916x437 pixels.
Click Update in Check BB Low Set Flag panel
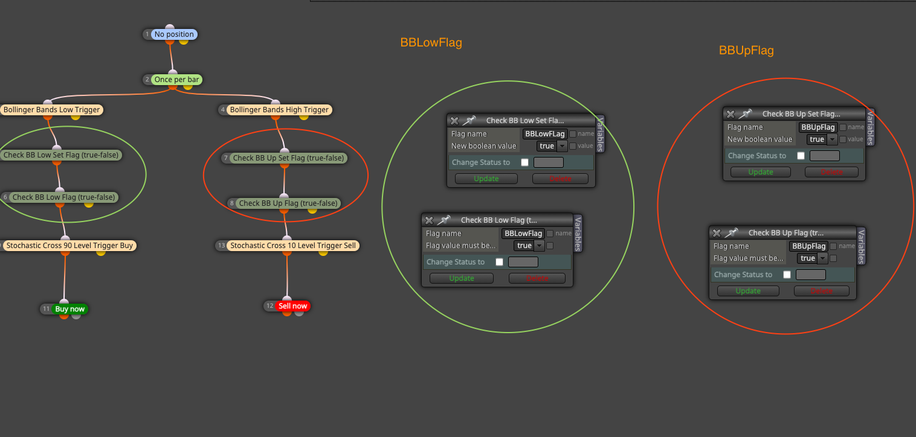486,179
